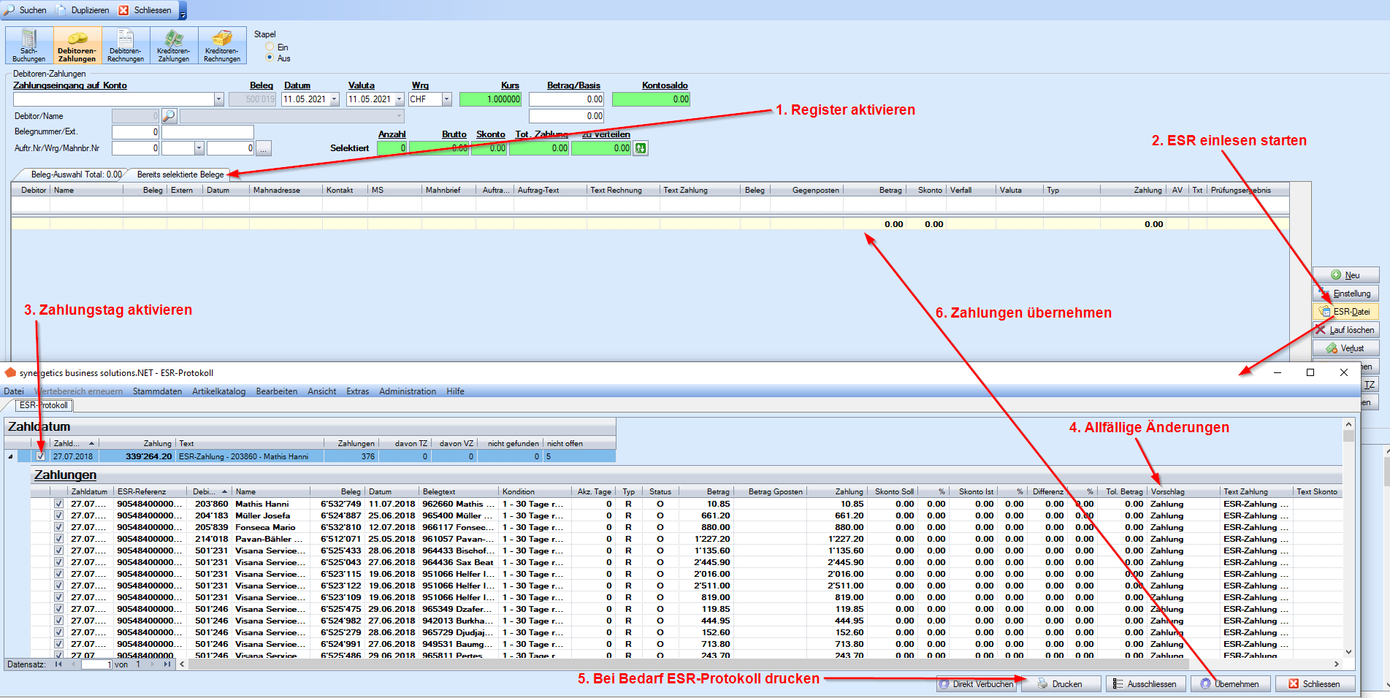Image resolution: width=1390 pixels, height=698 pixels.
Task: Switch to Bereits selektierte Belege tab
Action: (180, 174)
